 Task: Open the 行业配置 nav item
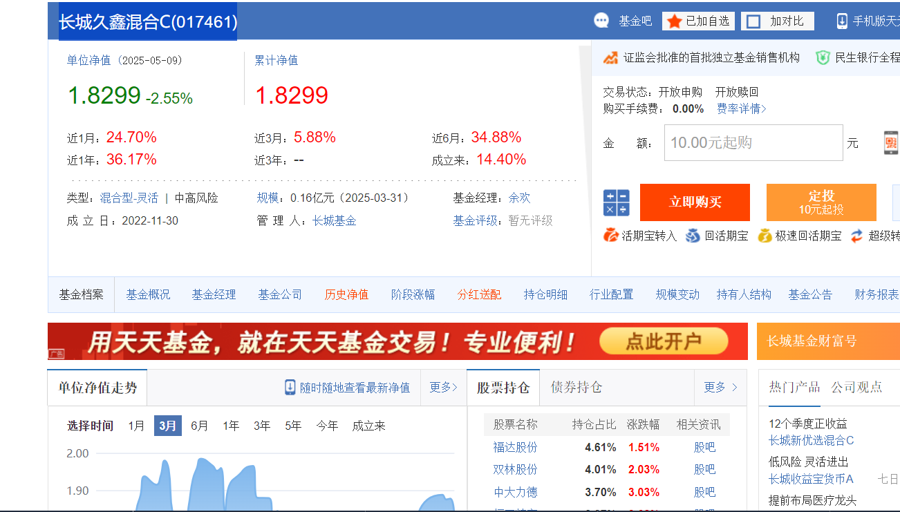pos(611,294)
